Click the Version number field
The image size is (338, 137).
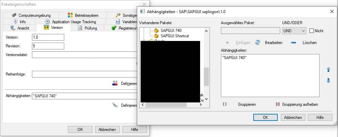point(48,37)
